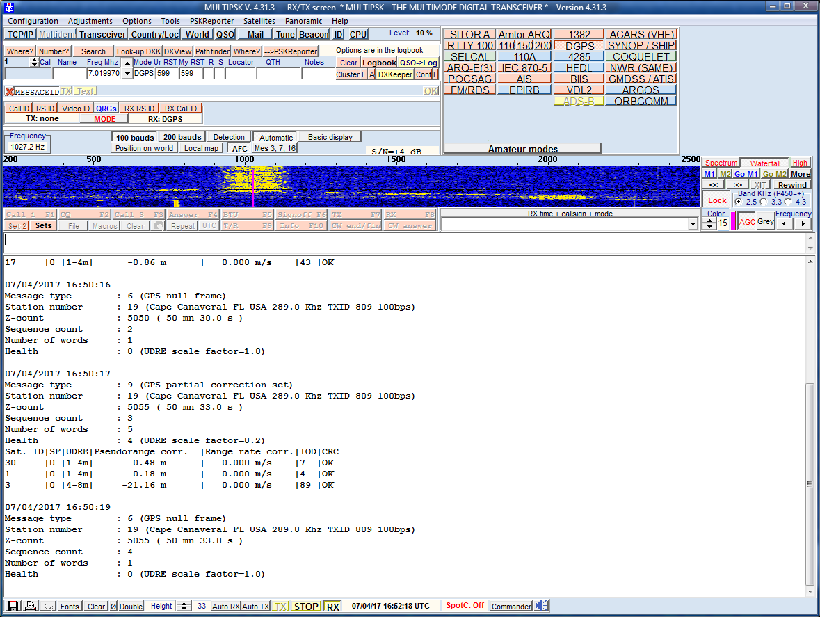Click the << shift-left button
820x617 pixels.
[x=714, y=184]
